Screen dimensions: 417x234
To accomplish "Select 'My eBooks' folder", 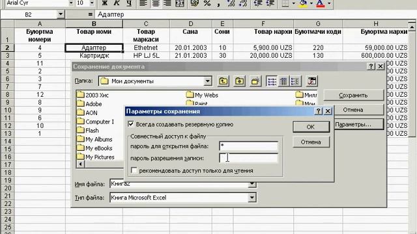I will click(94, 148).
